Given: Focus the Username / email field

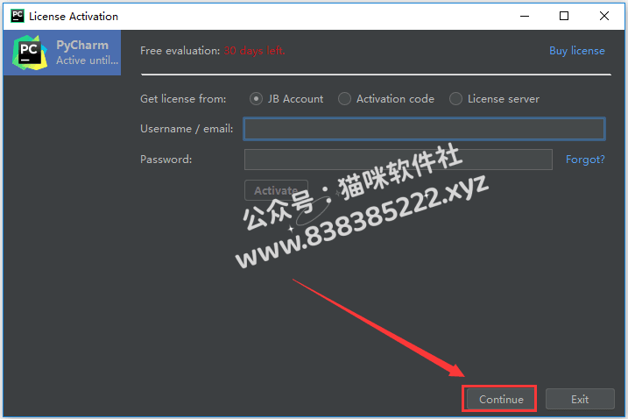Looking at the screenshot, I should 424,129.
